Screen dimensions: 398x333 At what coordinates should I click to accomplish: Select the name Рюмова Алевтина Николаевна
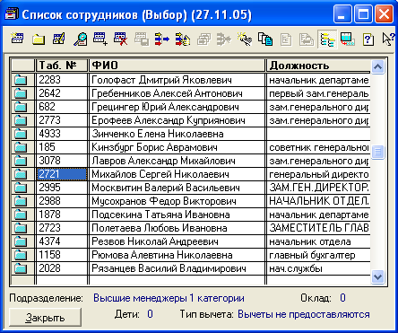(x=162, y=255)
